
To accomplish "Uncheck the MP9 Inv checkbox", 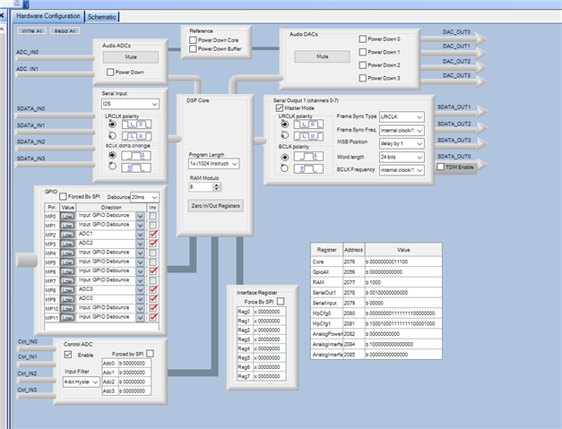I will (x=153, y=298).
